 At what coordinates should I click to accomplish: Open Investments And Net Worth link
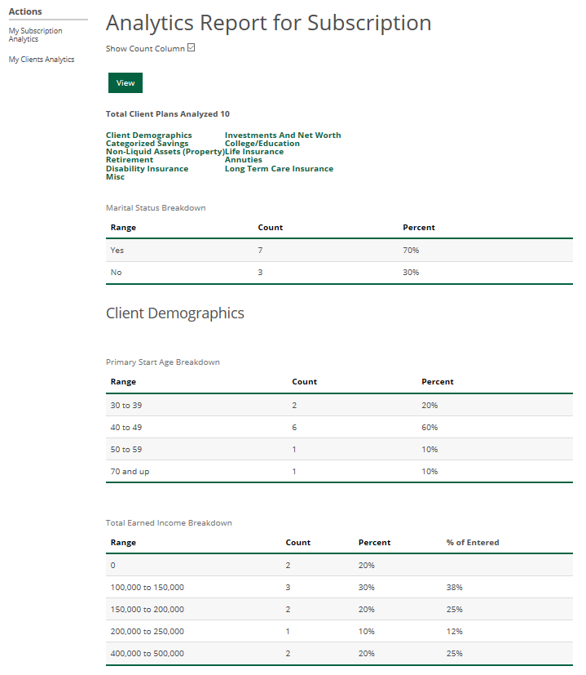[x=283, y=135]
